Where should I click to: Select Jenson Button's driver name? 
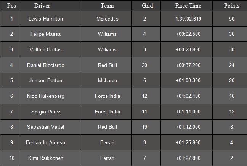(46, 81)
